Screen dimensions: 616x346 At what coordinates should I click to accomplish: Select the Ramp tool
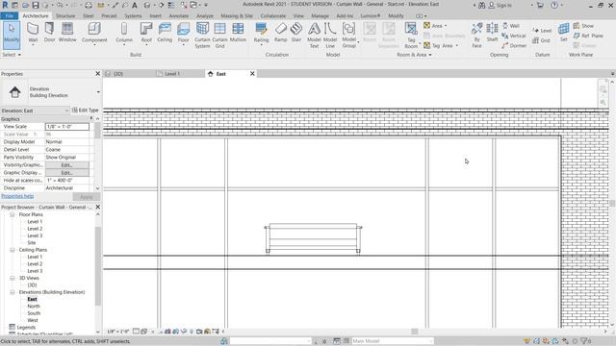pos(280,32)
